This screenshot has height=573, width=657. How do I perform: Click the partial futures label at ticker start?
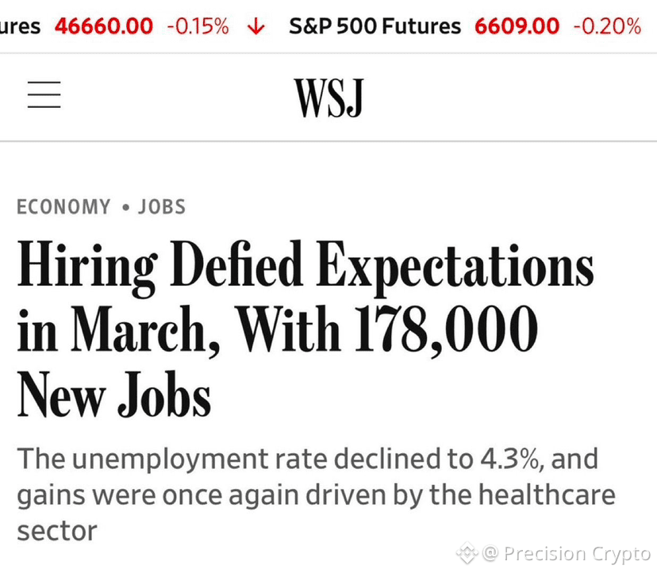[x=20, y=26]
